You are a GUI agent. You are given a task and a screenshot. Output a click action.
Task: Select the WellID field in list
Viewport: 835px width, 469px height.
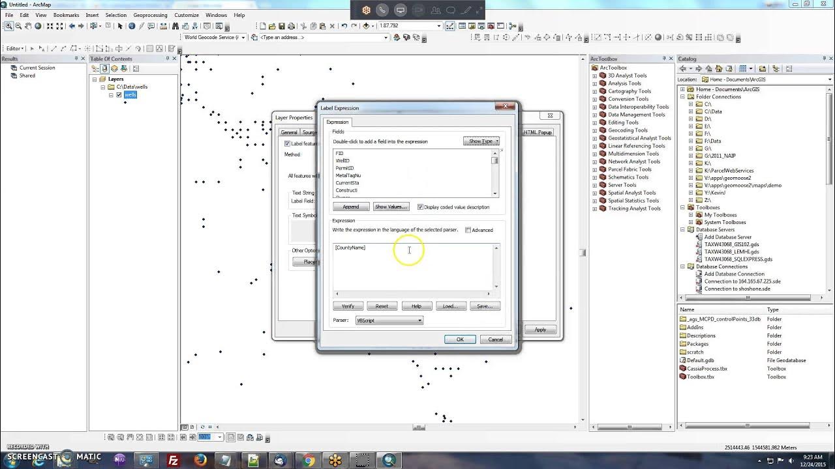click(x=342, y=161)
